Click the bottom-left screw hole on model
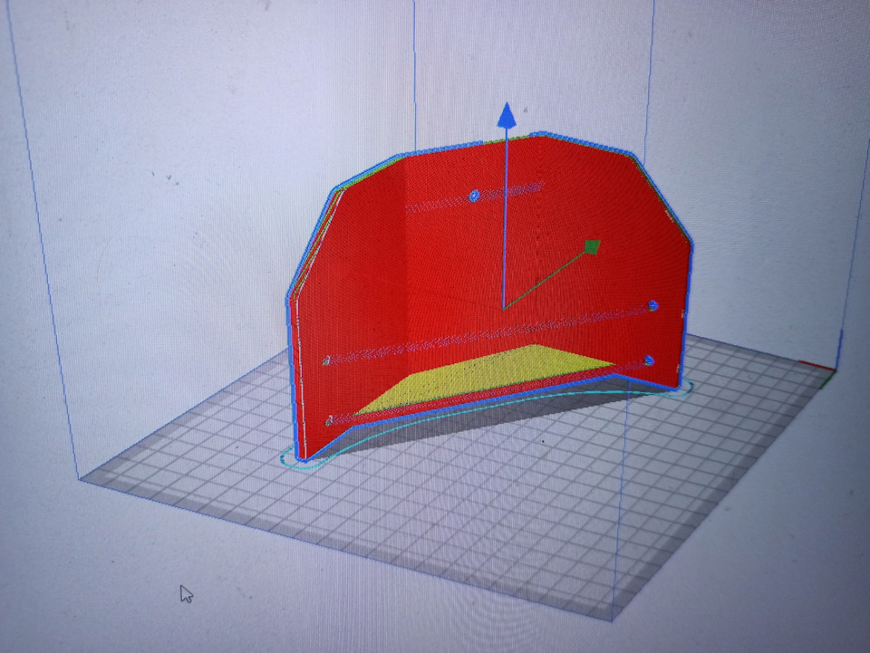 [330, 421]
